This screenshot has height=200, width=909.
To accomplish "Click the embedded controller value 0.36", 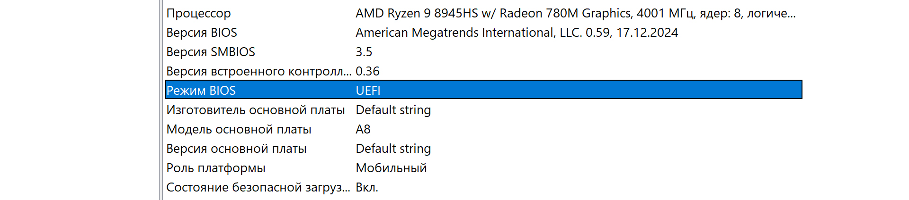I will tap(368, 71).
